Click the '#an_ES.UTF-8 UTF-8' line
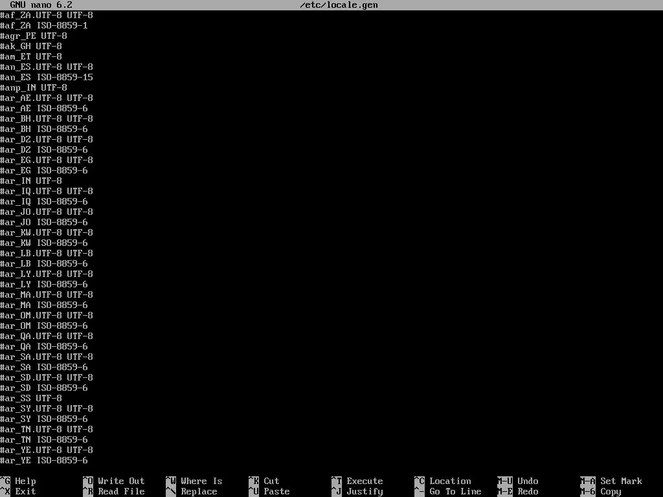 [x=47, y=67]
